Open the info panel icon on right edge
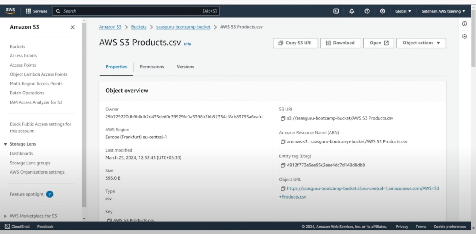 [464, 24]
